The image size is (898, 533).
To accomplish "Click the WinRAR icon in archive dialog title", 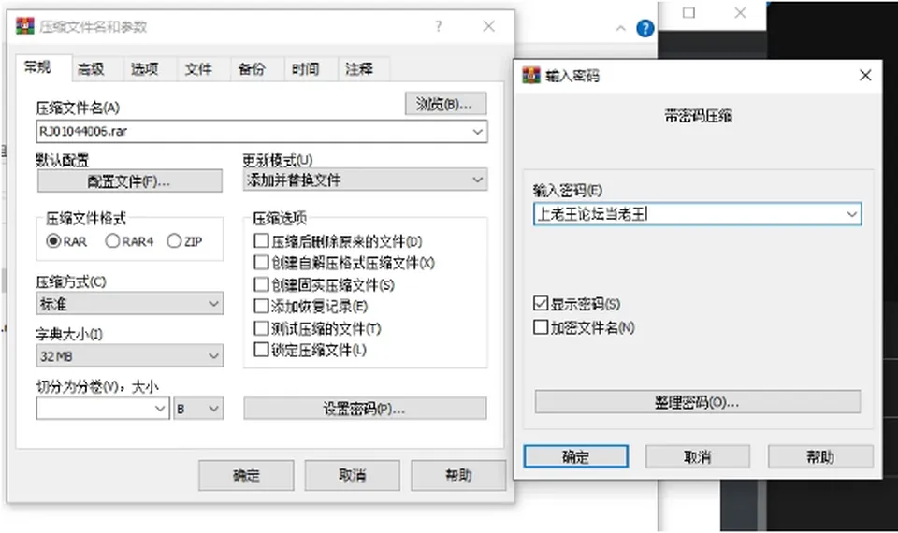I will [x=25, y=26].
